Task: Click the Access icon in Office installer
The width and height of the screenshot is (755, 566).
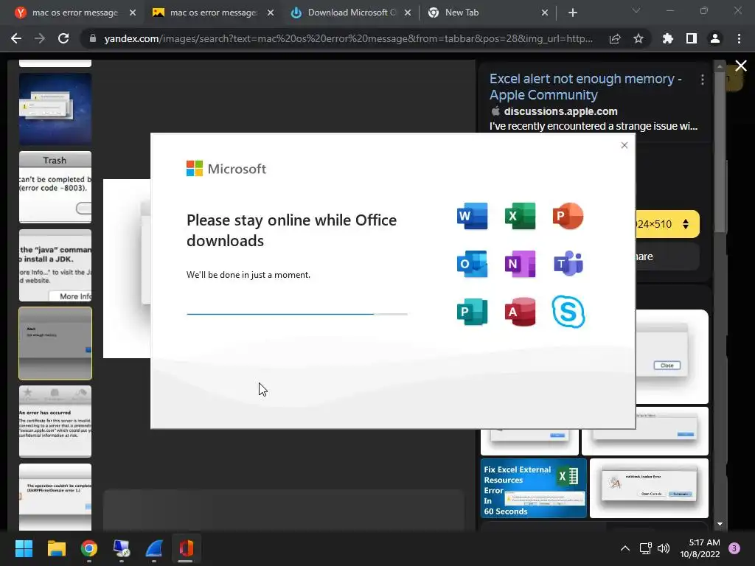Action: point(520,312)
